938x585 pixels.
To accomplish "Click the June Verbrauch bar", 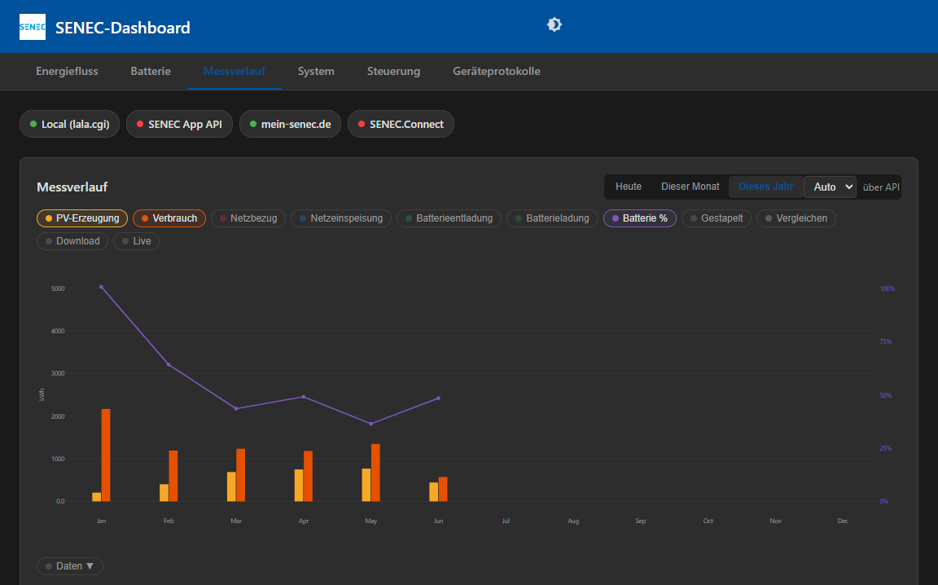I will click(x=443, y=489).
